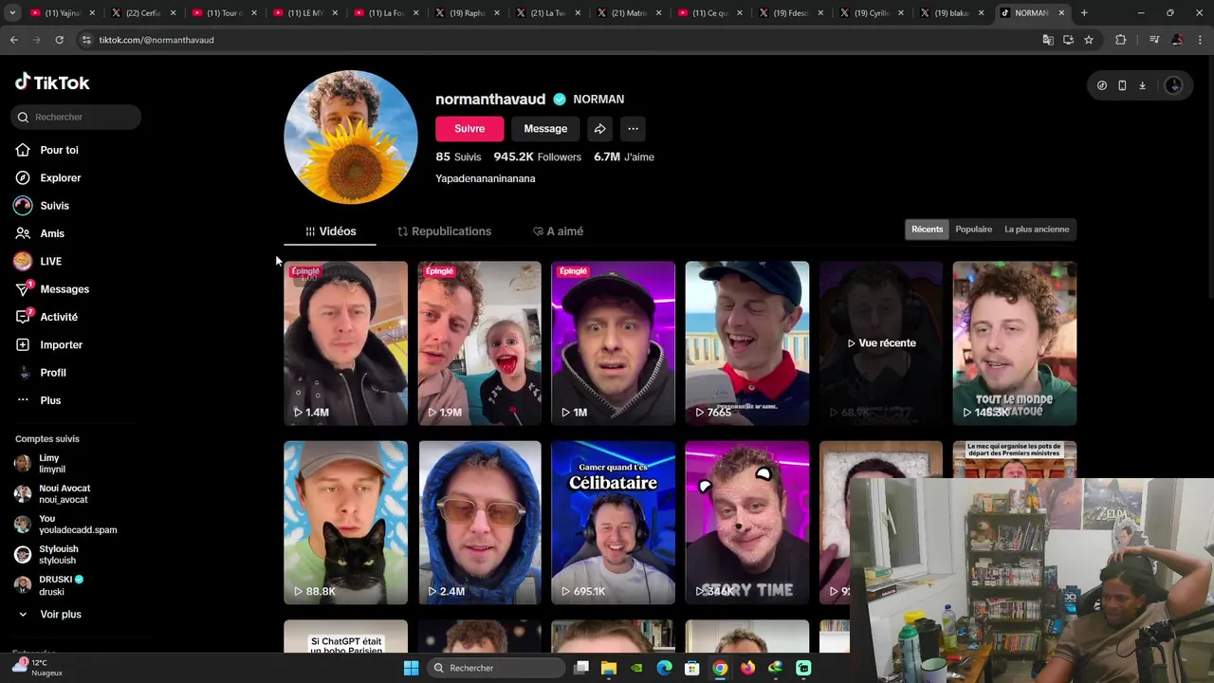Switch to the A aimé tab

pos(558,231)
